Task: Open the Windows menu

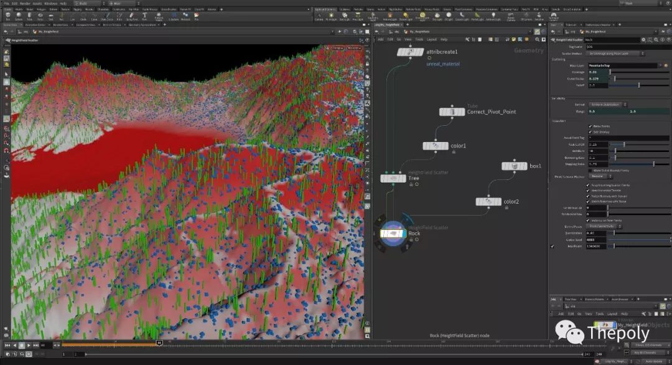Action: (50, 4)
